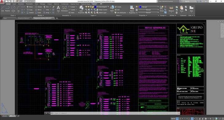
Task: Toggle the PAPER space button in status bar
Action: (x=173, y=118)
